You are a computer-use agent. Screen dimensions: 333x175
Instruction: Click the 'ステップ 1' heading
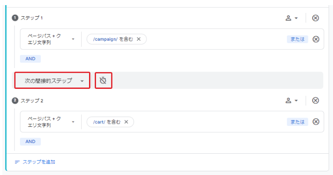tap(32, 18)
